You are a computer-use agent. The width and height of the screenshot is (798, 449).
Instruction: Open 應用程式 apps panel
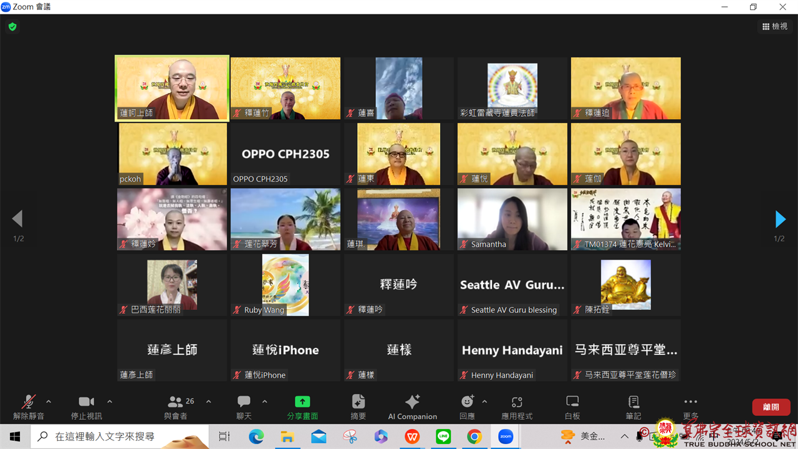517,407
